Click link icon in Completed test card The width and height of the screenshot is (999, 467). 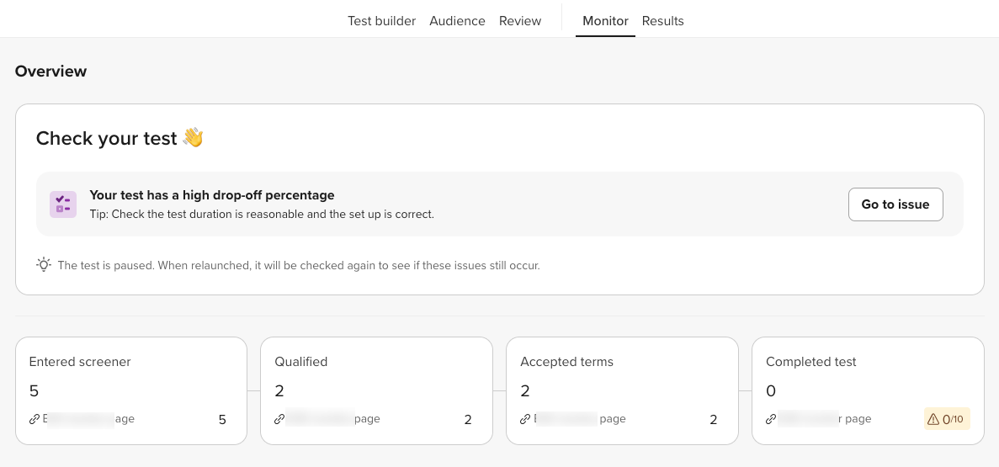point(771,419)
